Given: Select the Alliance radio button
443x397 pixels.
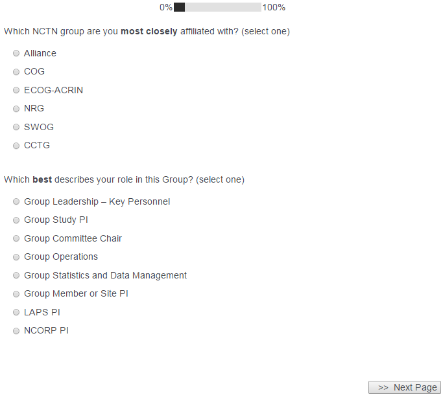Looking at the screenshot, I should coord(16,54).
